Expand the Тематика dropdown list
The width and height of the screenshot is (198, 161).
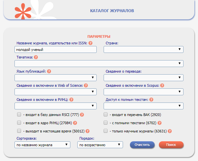coord(99,63)
